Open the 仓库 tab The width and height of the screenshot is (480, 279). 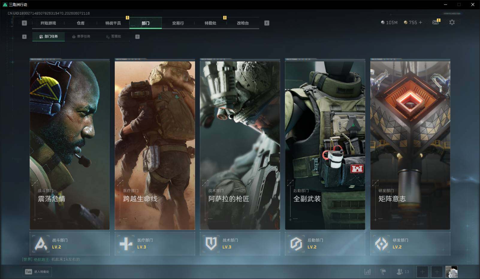coord(81,23)
